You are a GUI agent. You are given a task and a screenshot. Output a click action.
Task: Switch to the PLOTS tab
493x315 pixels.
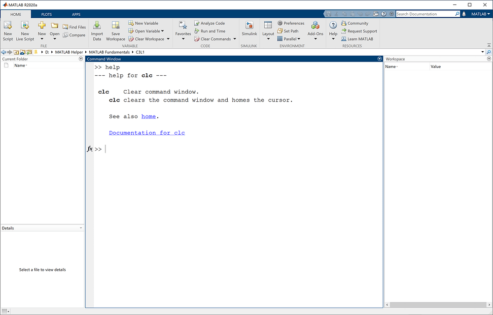(46, 14)
